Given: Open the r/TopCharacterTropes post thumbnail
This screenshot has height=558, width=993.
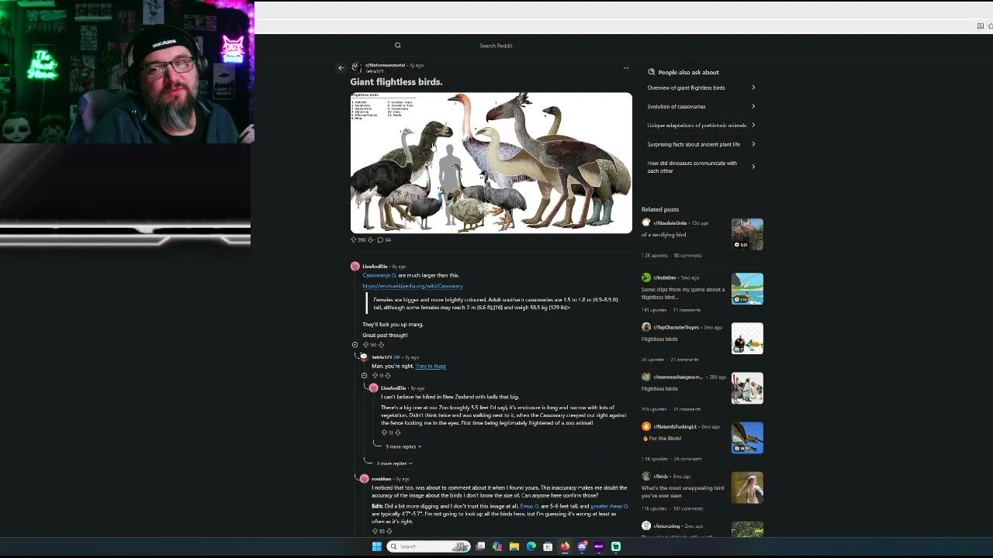Looking at the screenshot, I should coord(747,338).
